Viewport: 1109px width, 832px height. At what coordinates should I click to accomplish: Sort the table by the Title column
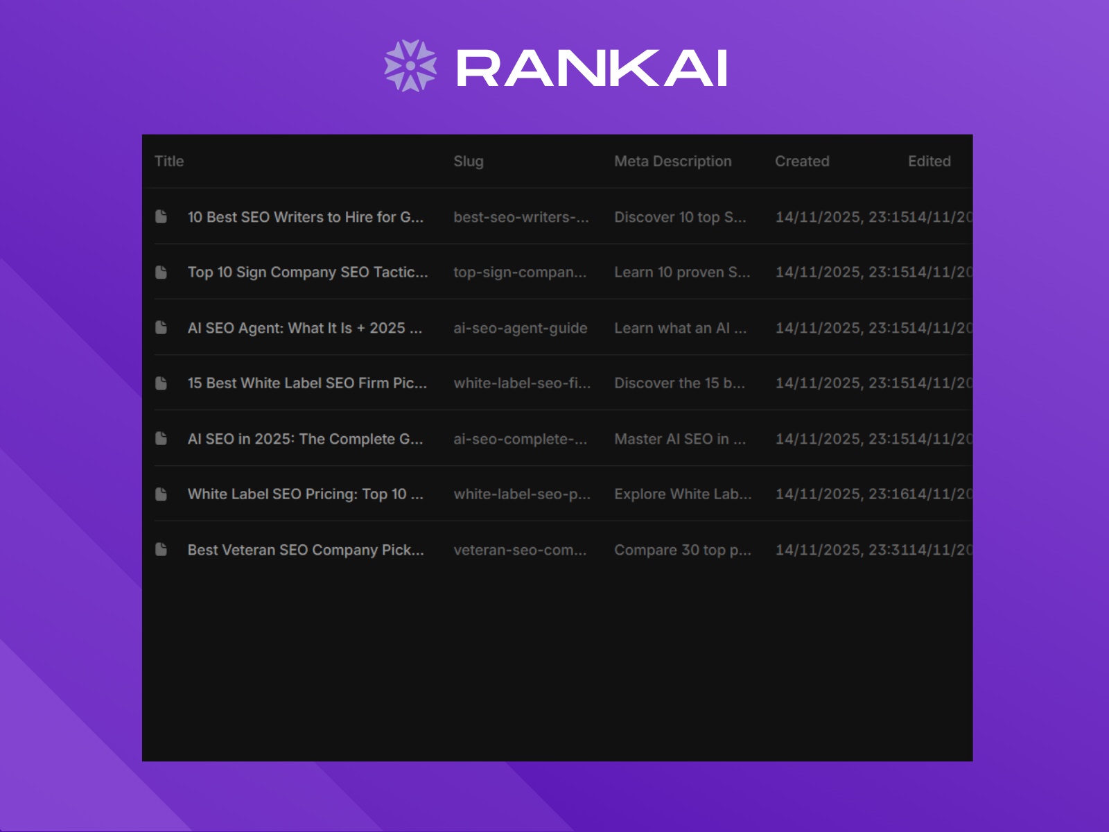168,161
